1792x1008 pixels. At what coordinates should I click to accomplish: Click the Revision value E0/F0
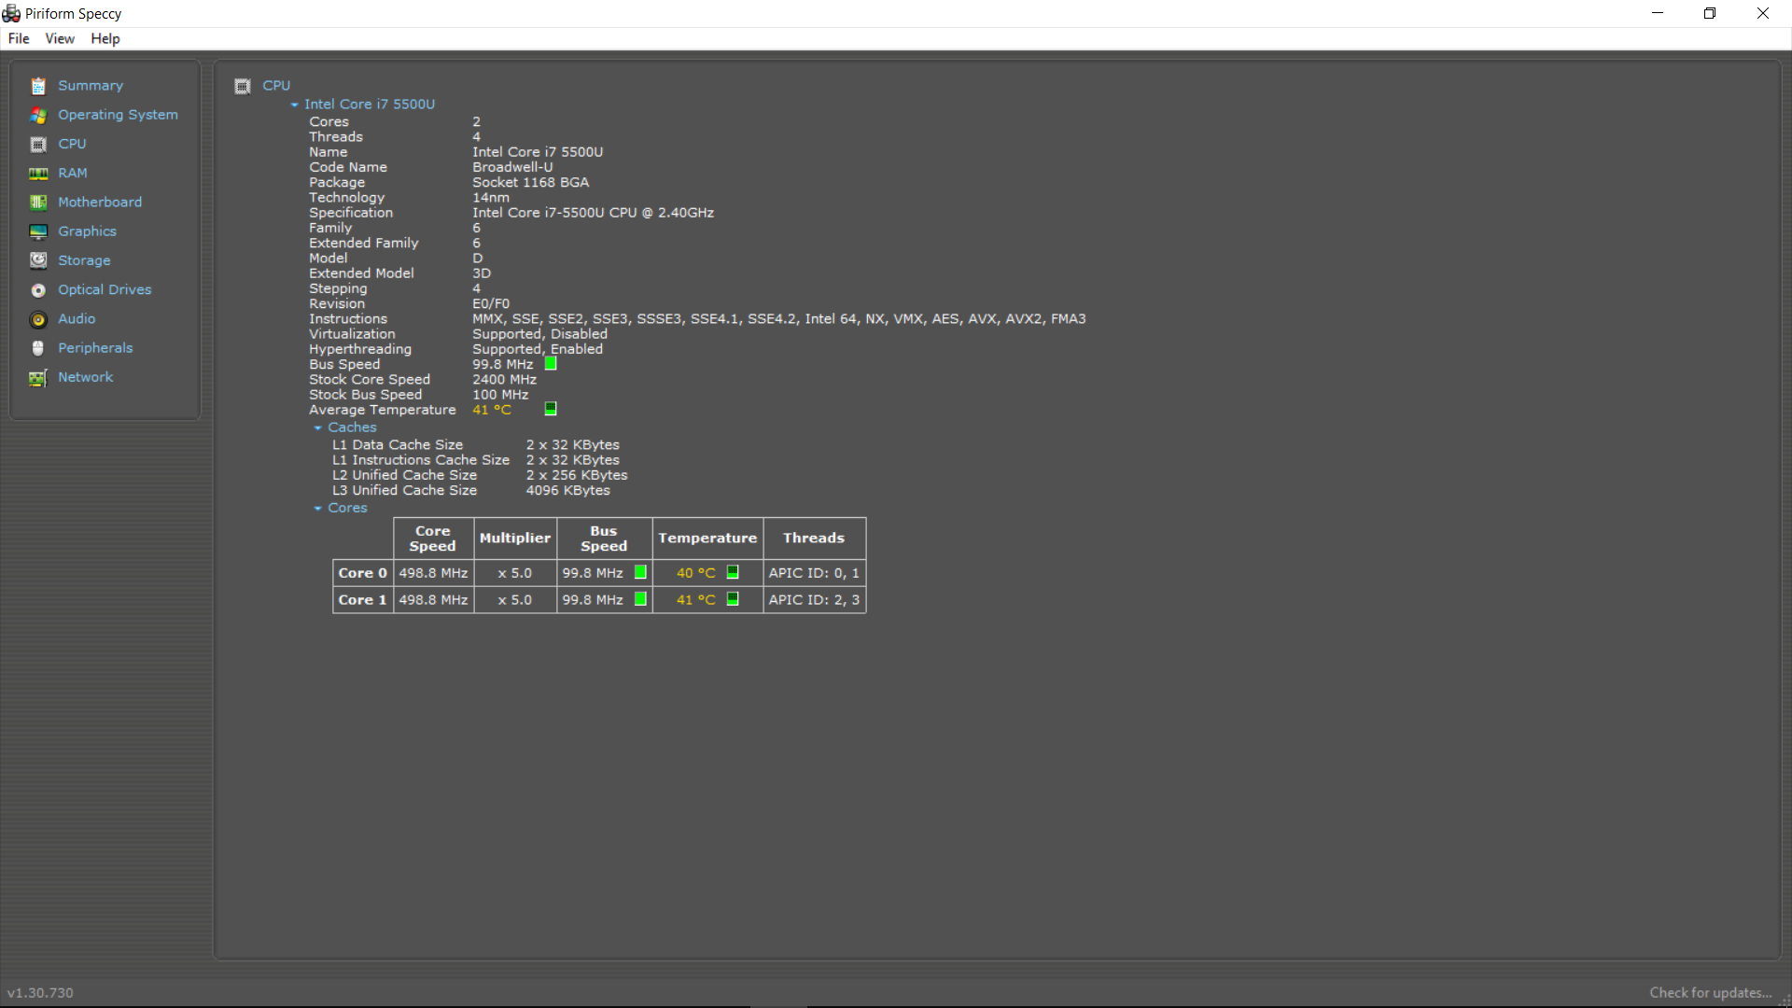[491, 304]
